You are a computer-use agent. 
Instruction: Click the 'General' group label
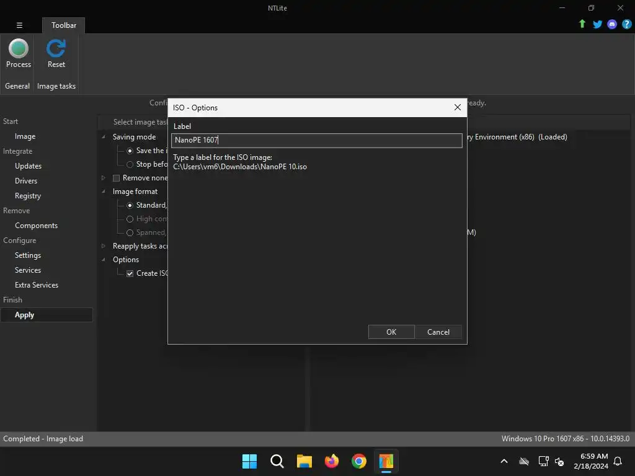17,86
